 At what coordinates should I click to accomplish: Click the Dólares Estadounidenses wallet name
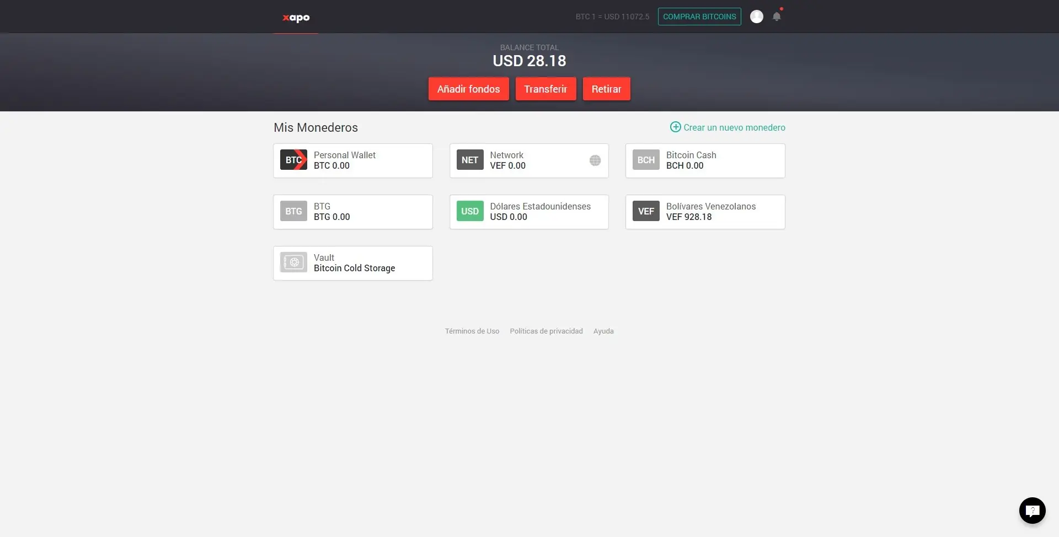pyautogui.click(x=541, y=206)
